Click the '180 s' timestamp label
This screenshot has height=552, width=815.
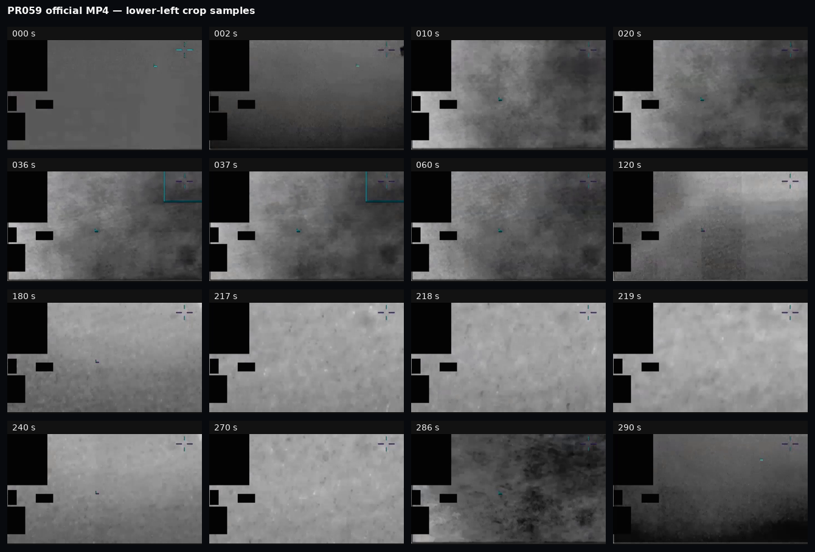pos(24,296)
